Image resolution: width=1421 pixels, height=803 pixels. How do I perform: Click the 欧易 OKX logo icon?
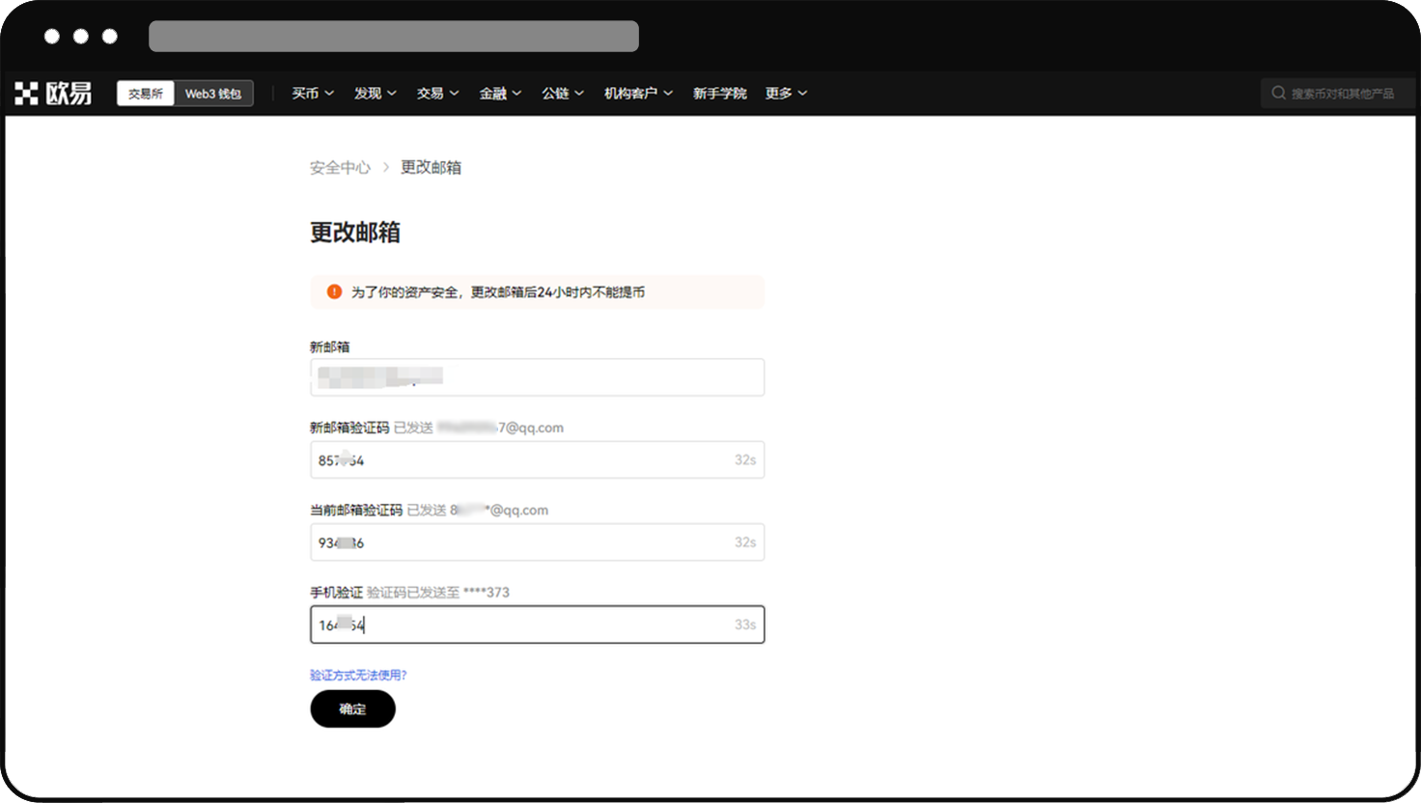[26, 94]
